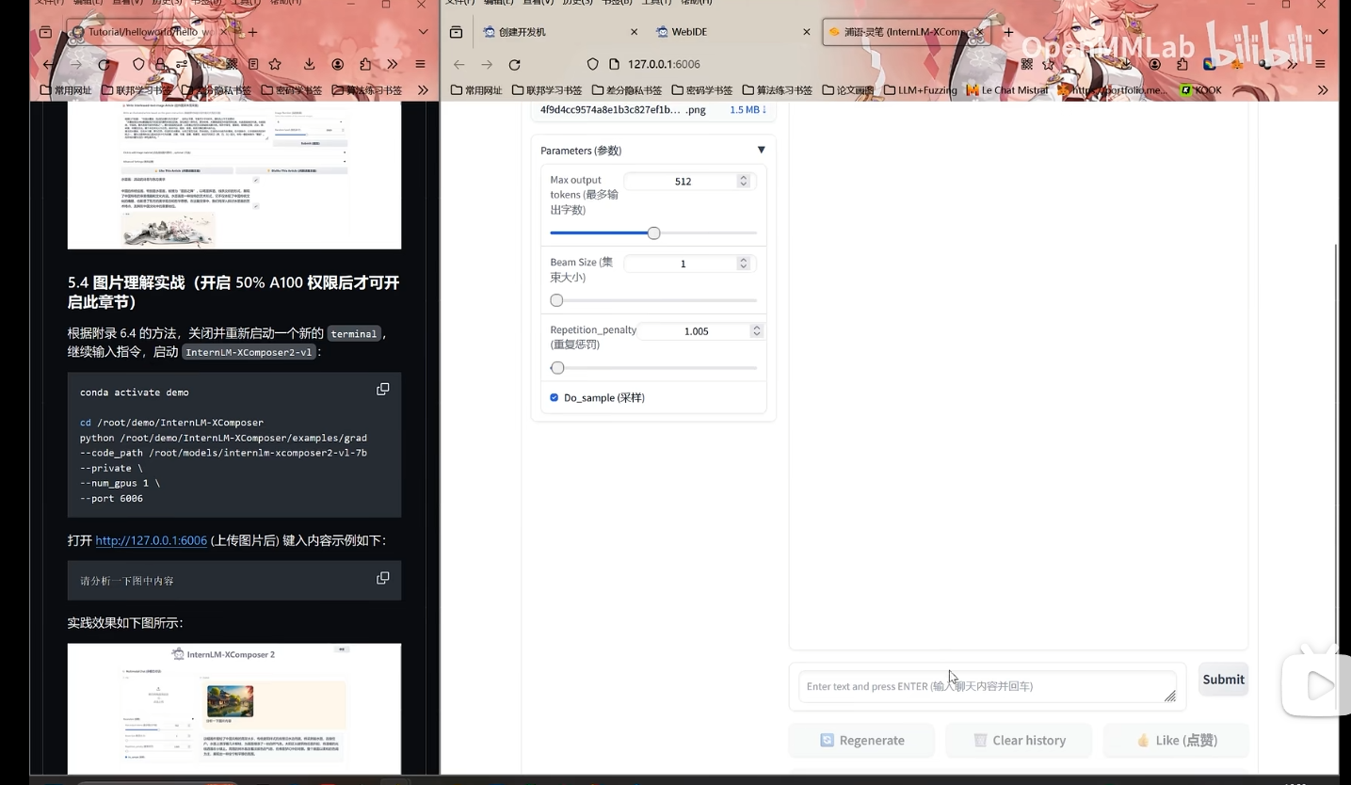Click the Like (点赞) button
The image size is (1351, 785).
(1176, 741)
